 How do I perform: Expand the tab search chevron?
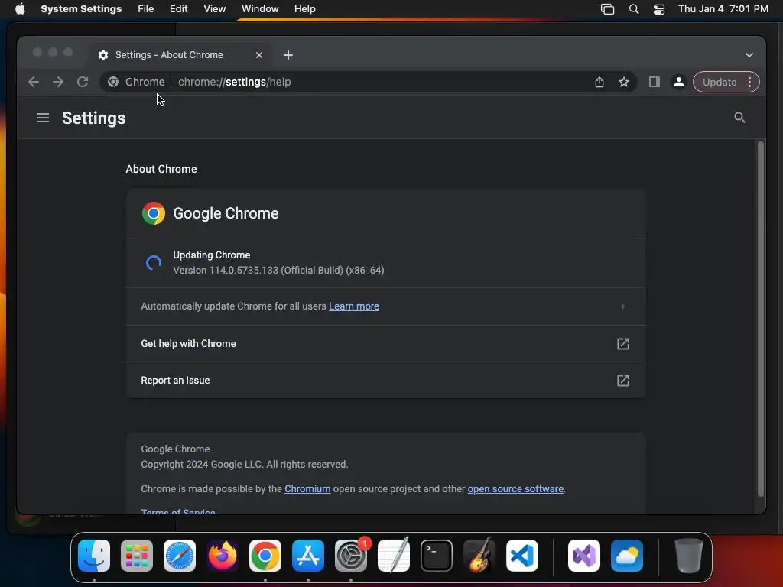749,55
